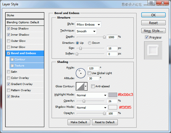Toggle the Drop Shadow checkbox
Viewport: 171px width, 133px height.
point(8,29)
